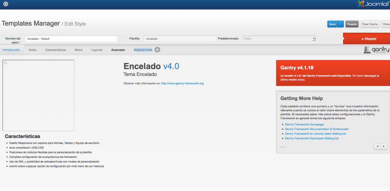Screen dimensions: 390x191
Task: Click Completa configuración de la arquitectura line
Action: (43, 157)
